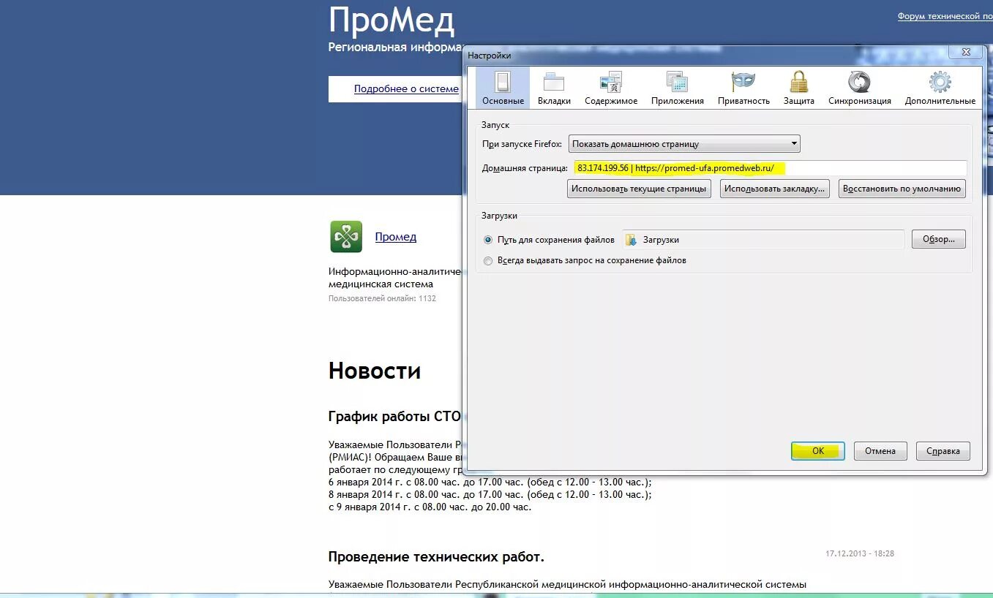Select Всегда выдавать запрос radio button
993x598 pixels.
[x=488, y=260]
